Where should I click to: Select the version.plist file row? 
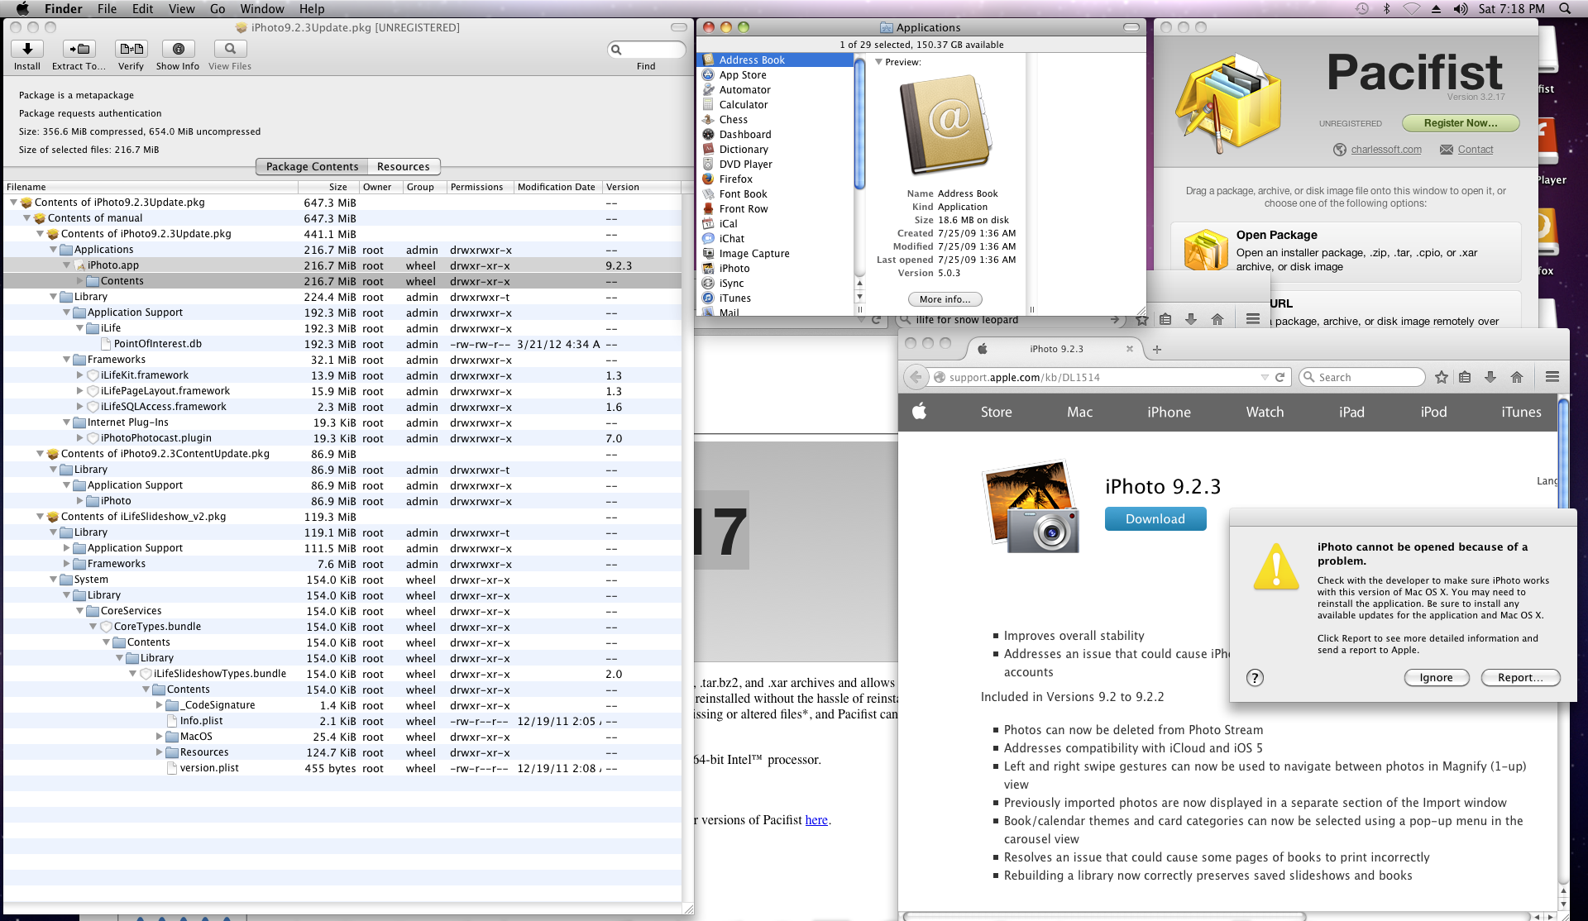click(342, 768)
